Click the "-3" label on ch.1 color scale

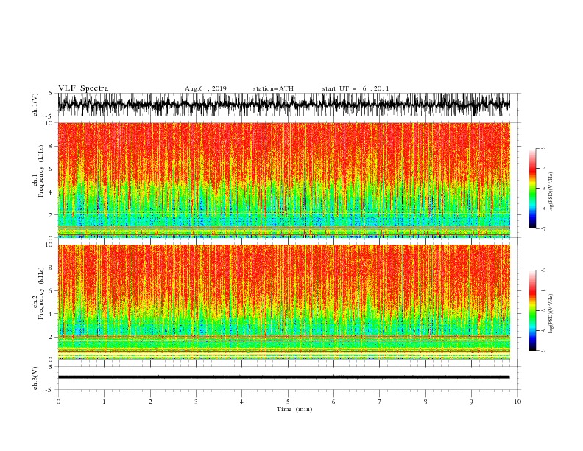pyautogui.click(x=543, y=148)
